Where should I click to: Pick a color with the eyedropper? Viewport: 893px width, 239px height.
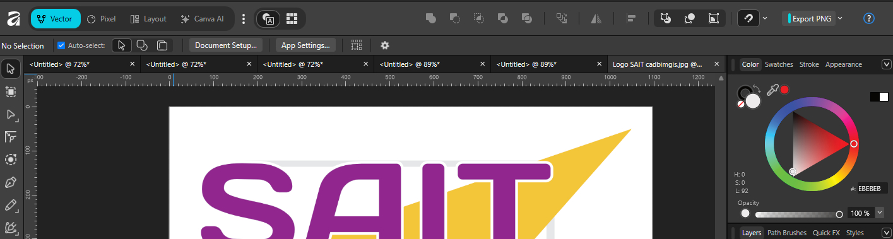pos(772,91)
